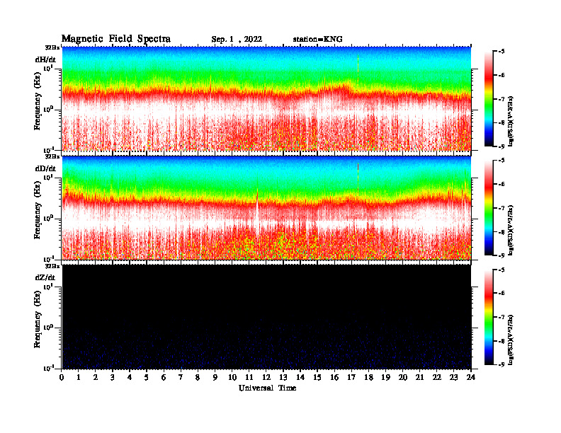Click hour tick label 10 on time axis
The width and height of the screenshot is (561, 433).
point(232,377)
